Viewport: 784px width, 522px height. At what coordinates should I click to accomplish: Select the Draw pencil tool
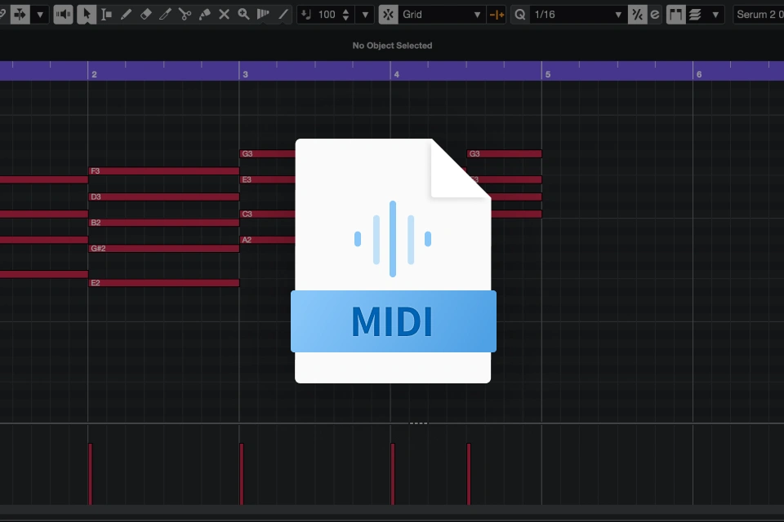pos(126,15)
